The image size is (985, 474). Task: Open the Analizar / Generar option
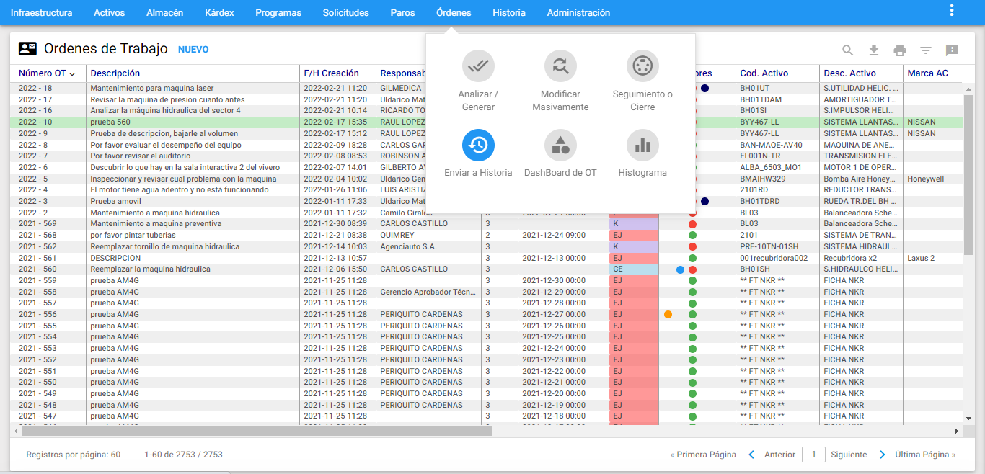point(478,81)
